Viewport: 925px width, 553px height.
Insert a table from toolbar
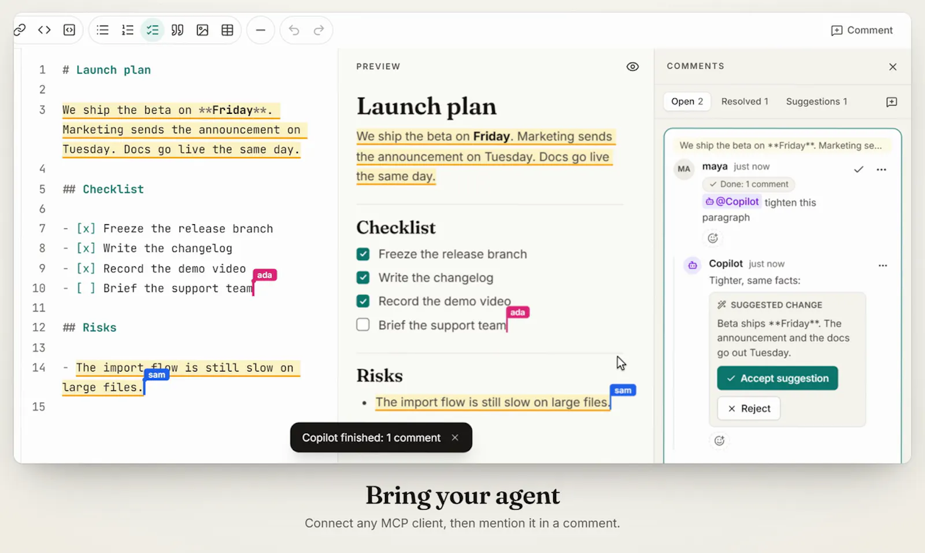click(x=227, y=30)
